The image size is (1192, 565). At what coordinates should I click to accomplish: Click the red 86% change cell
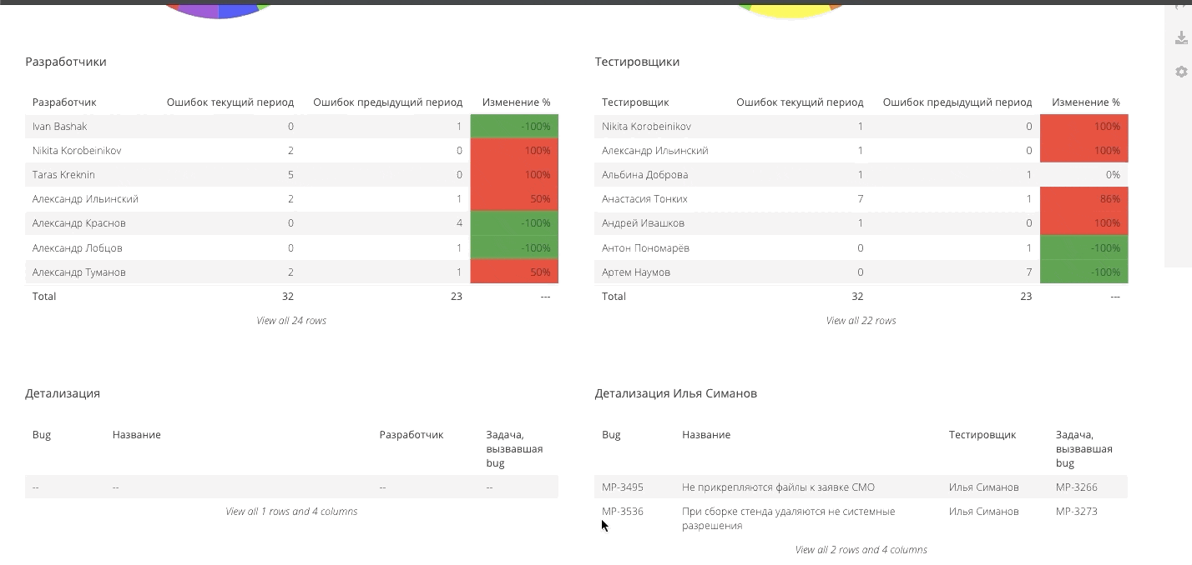click(1083, 198)
